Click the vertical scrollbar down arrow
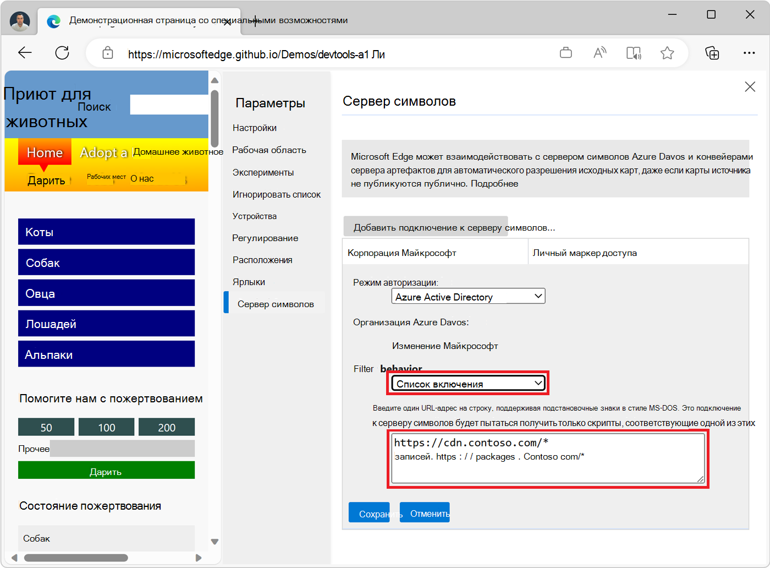The width and height of the screenshot is (770, 568). [x=215, y=542]
